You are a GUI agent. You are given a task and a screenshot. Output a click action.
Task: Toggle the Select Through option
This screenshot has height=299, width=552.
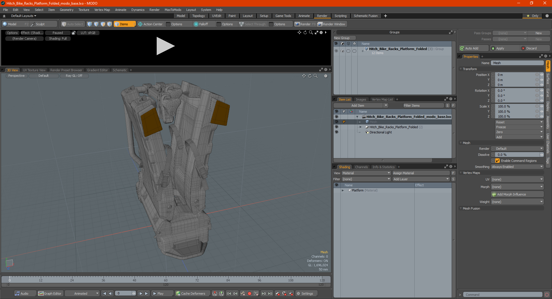252,24
